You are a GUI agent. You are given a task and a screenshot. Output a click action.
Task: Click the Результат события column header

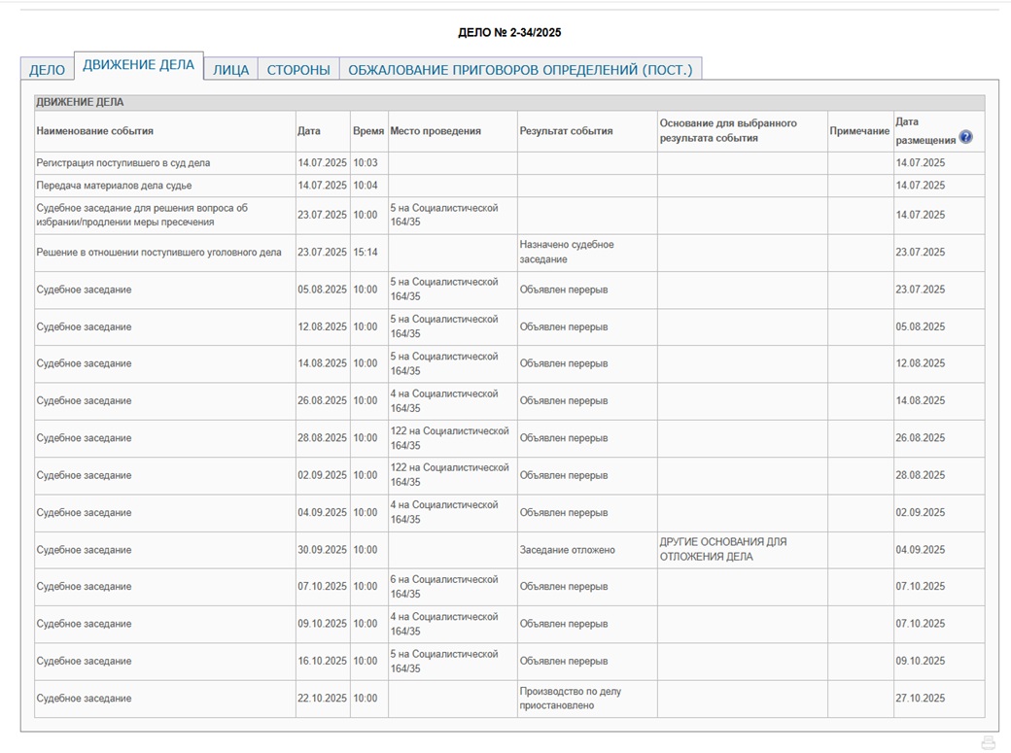click(566, 131)
